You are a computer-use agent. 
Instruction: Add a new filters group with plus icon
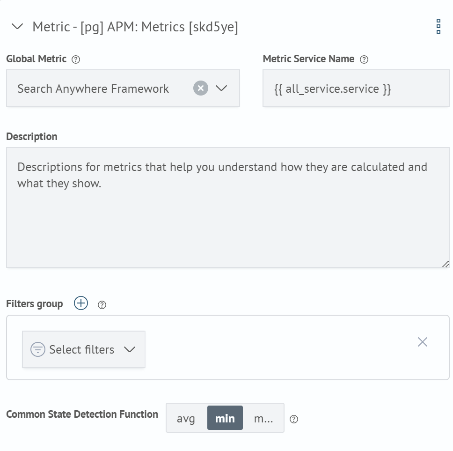pos(81,303)
